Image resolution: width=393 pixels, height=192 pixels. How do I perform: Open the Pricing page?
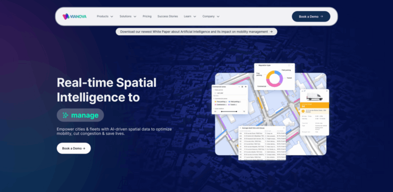[147, 16]
